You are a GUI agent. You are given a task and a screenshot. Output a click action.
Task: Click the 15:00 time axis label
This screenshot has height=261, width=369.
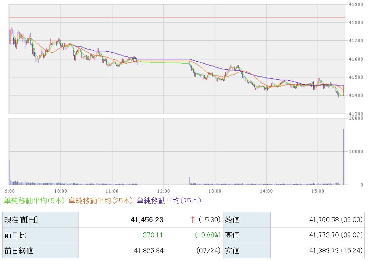[318, 191]
